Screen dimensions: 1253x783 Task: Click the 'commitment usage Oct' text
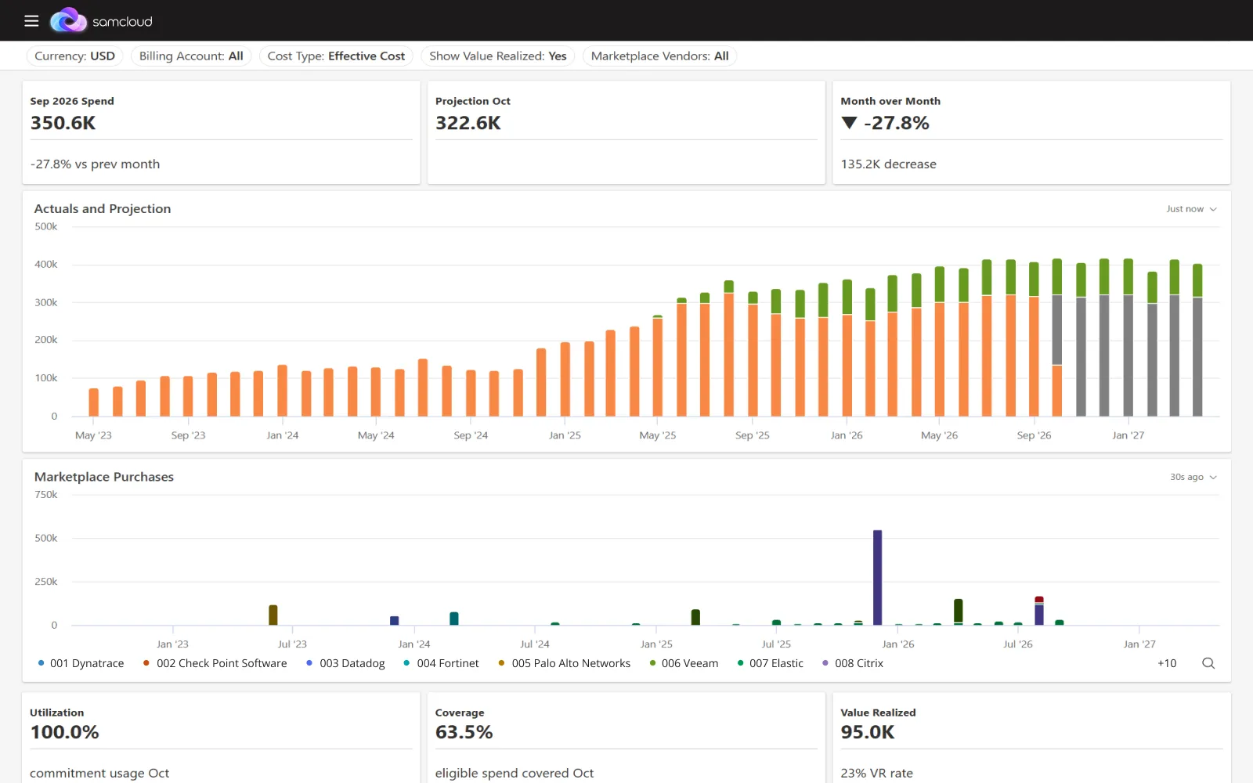[99, 773]
